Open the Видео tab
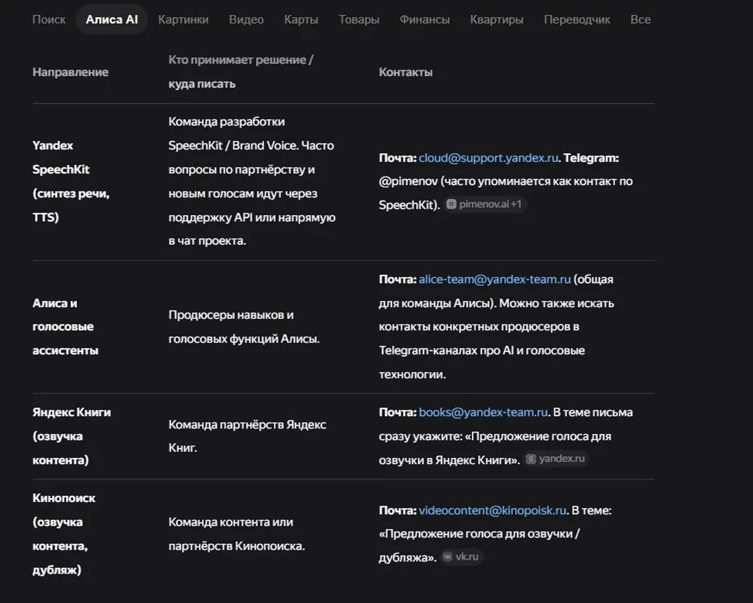The width and height of the screenshot is (753, 603). pyautogui.click(x=246, y=19)
